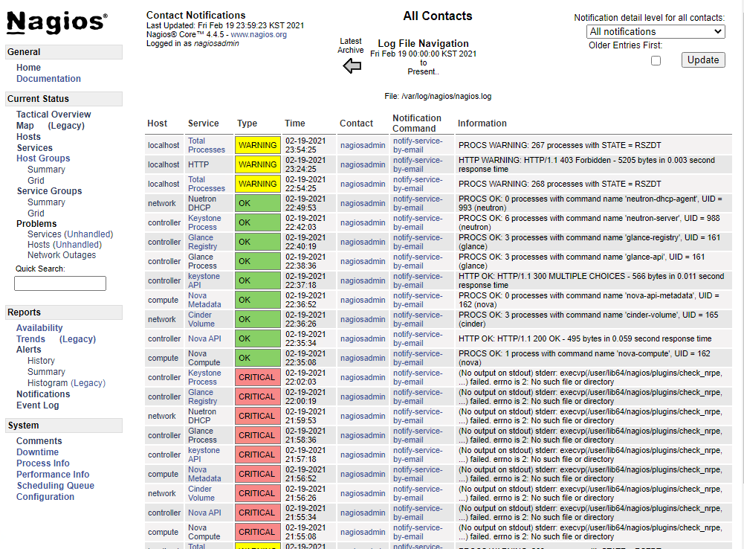
Task: Click controller host in the 22:02:03 row
Action: pyautogui.click(x=164, y=378)
